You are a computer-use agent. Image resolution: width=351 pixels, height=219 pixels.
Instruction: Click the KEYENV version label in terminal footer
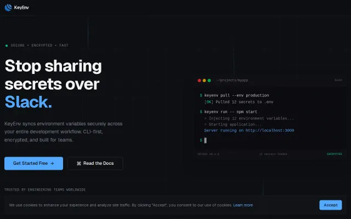208,154
